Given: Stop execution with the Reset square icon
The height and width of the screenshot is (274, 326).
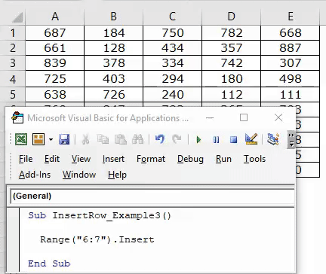Looking at the screenshot, I should pyautogui.click(x=233, y=139).
